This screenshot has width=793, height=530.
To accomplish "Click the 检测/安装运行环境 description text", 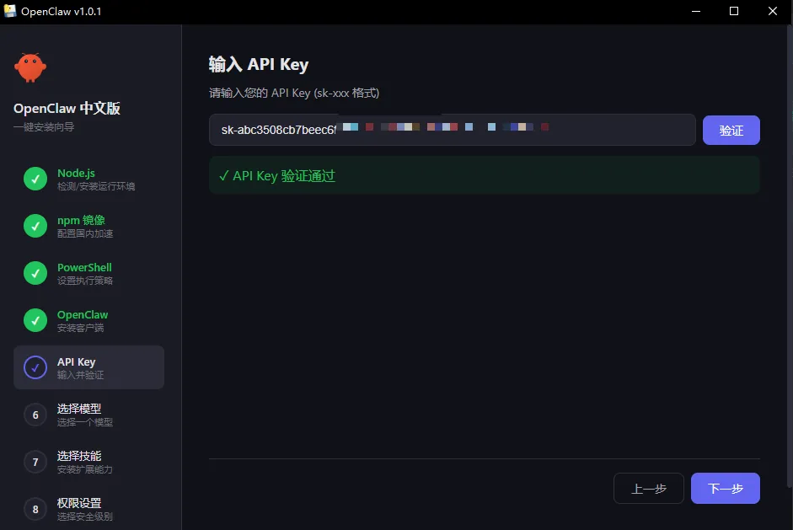I will (96, 186).
